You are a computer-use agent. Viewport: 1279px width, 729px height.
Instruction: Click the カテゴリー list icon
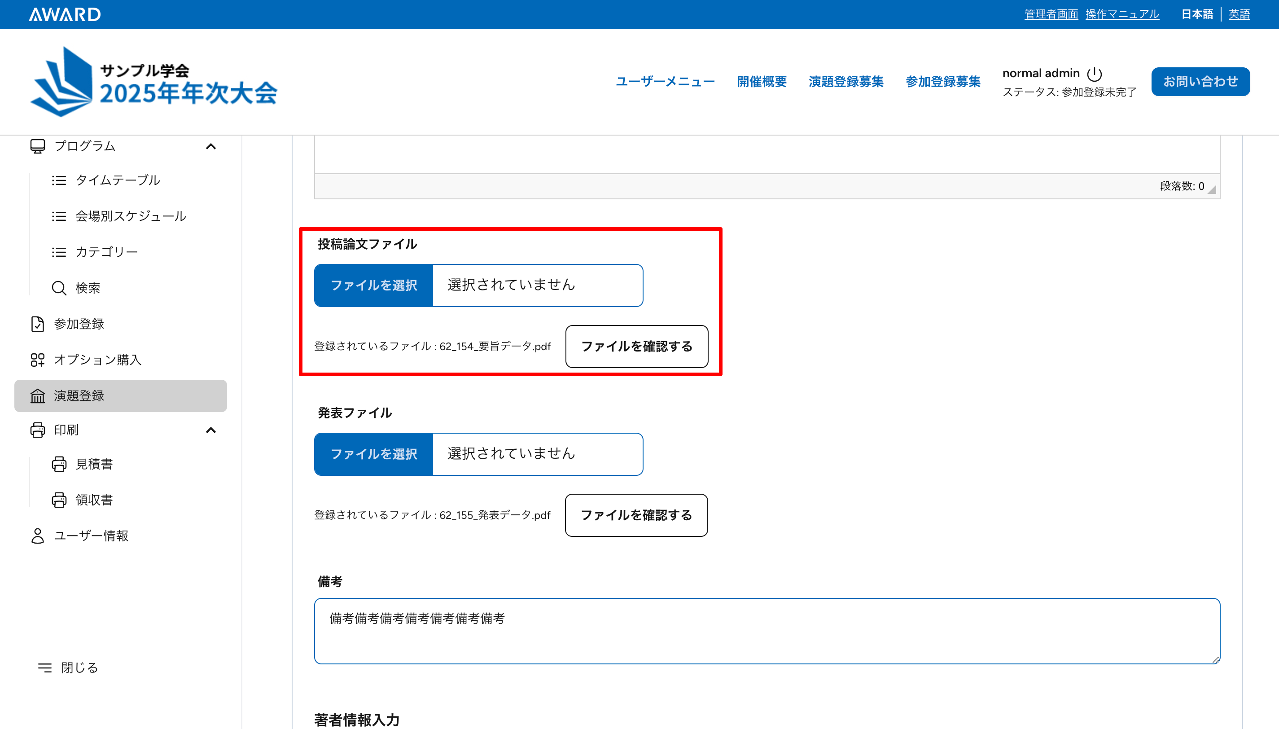point(59,252)
